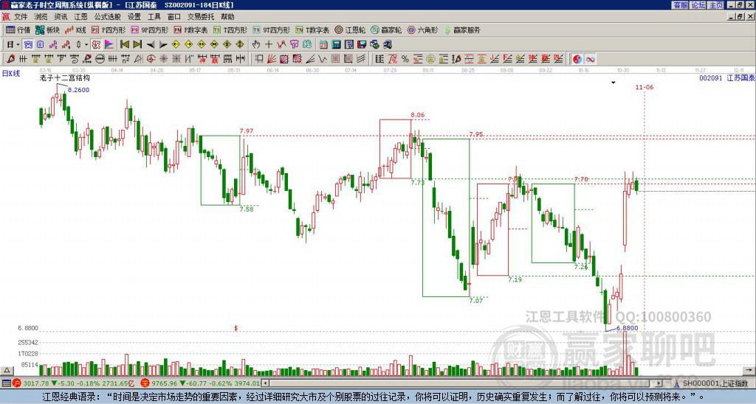
Task: Click the floppy disk save icon
Action: (x=362, y=44)
